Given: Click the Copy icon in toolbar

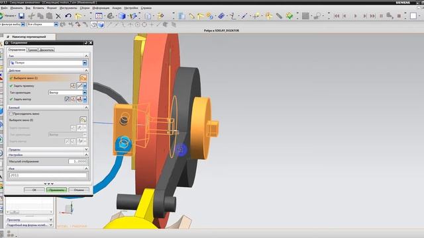Looking at the screenshot, I should click(40, 16).
